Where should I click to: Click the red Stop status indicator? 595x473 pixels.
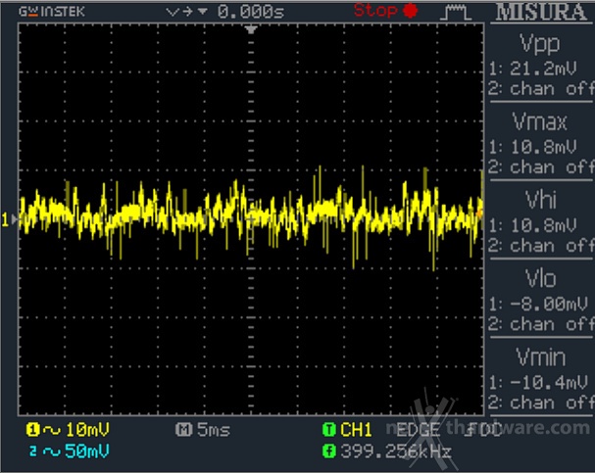coord(386,11)
